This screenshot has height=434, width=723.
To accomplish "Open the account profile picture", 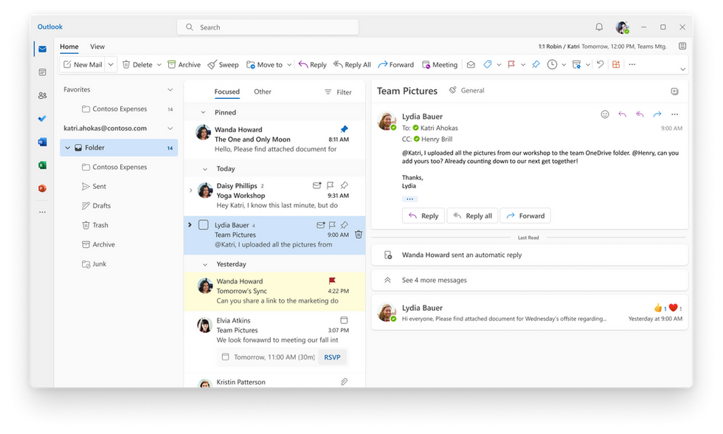I will (x=623, y=27).
